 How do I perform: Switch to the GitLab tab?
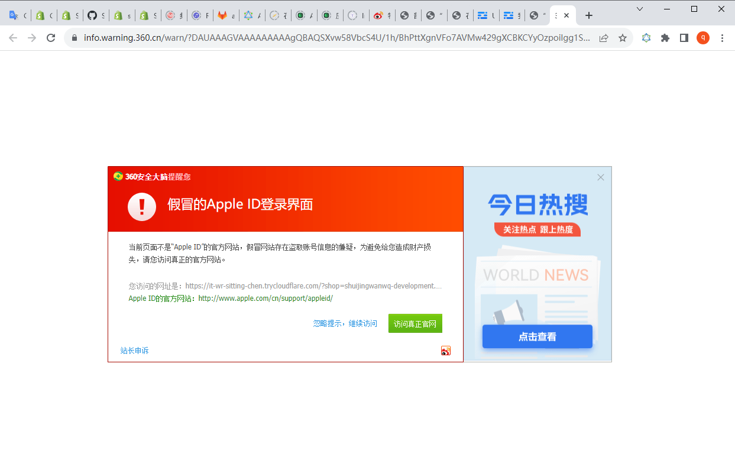[x=227, y=16]
